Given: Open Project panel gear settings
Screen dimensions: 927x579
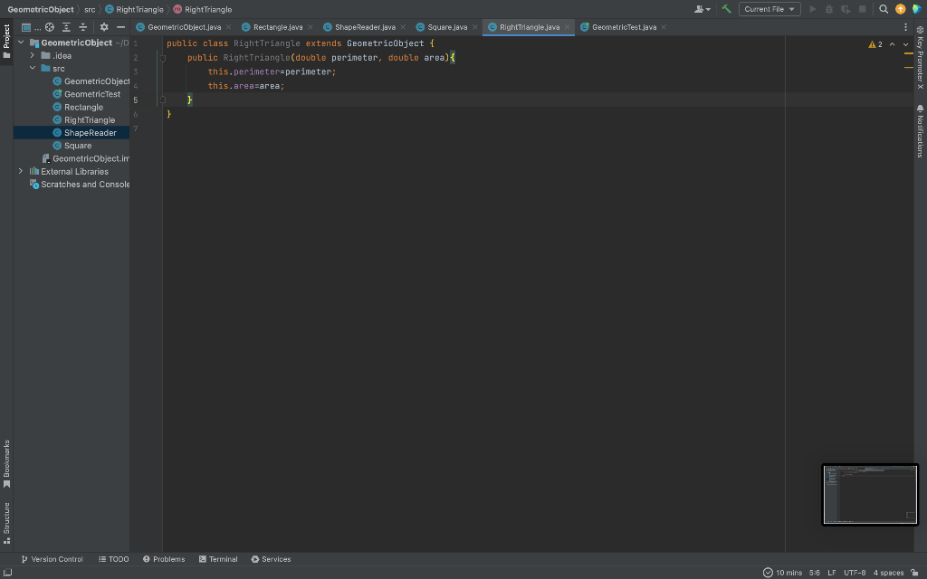Looking at the screenshot, I should [x=104, y=27].
